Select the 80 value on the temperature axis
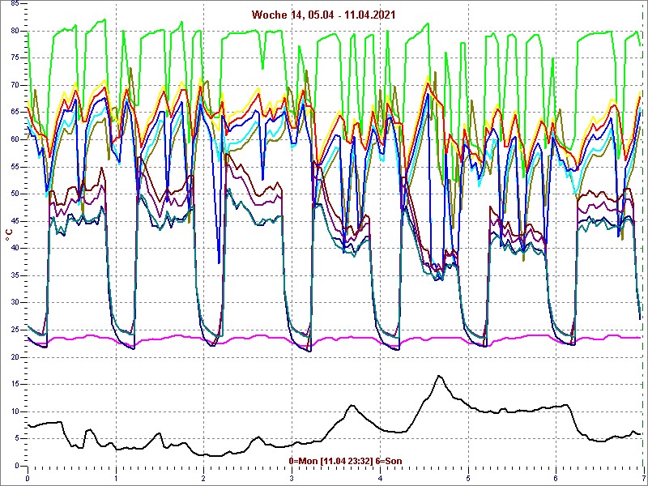 point(15,31)
